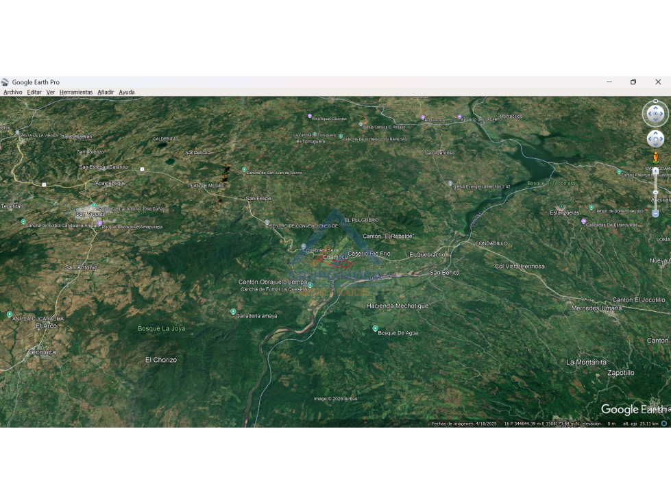This screenshot has height=503, width=671.
Task: Click the North compass indicator
Action: pyautogui.click(x=655, y=101)
